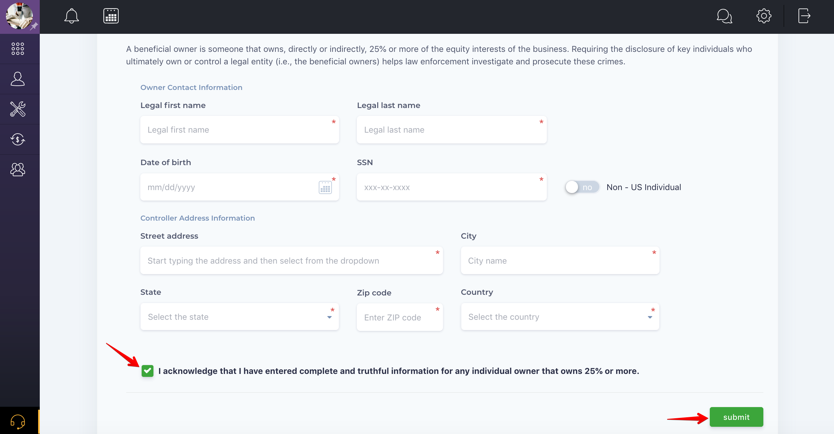Open the chat messages icon
The image size is (834, 434).
[x=724, y=16]
